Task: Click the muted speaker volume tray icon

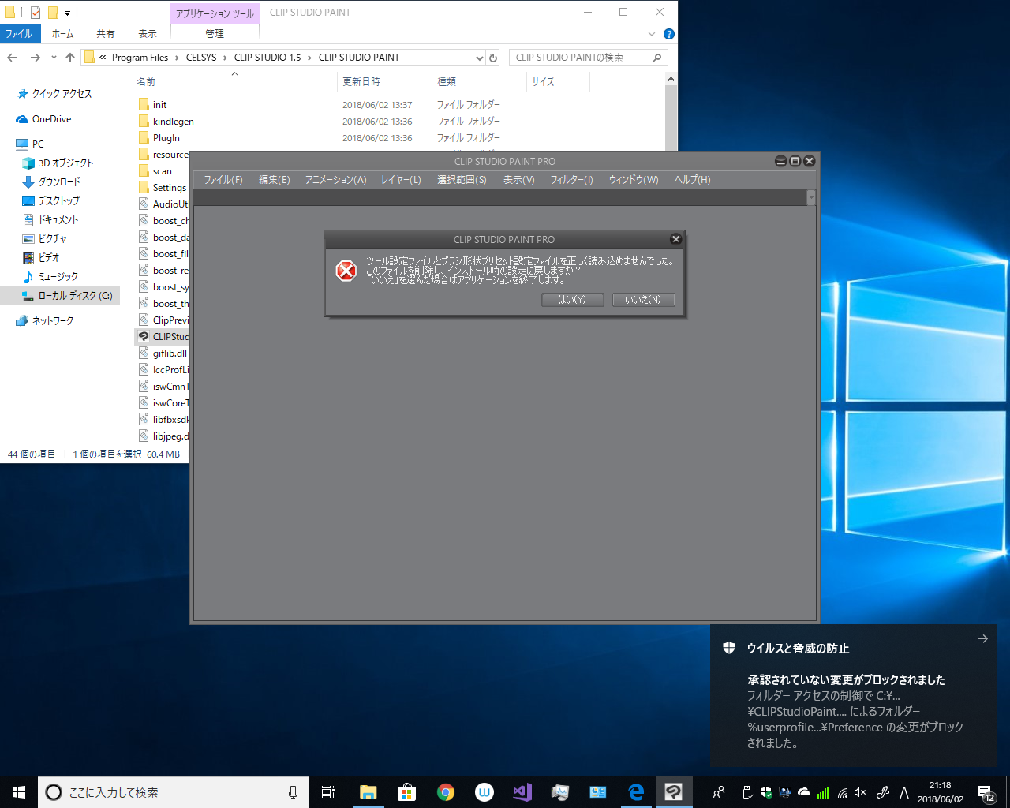Action: (861, 792)
